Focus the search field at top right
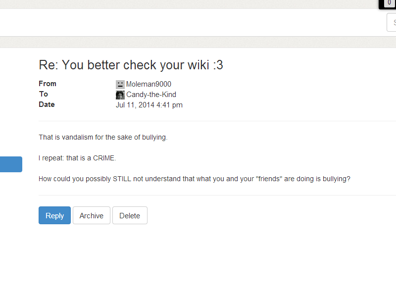 (x=392, y=22)
